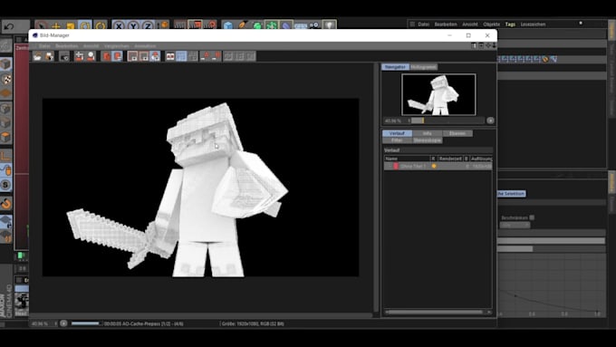
Task: Open the Camera objects icon
Action: pos(314,25)
